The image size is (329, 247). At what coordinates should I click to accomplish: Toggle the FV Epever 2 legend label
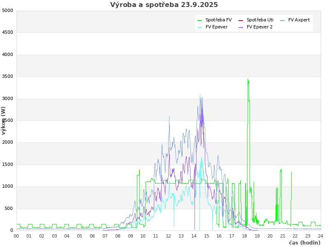259,27
